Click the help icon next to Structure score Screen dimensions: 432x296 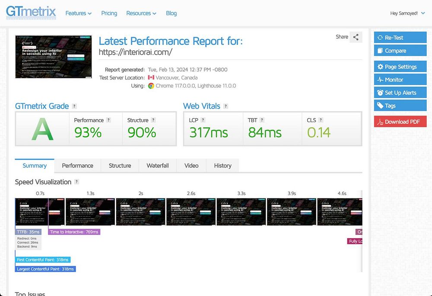coord(153,120)
